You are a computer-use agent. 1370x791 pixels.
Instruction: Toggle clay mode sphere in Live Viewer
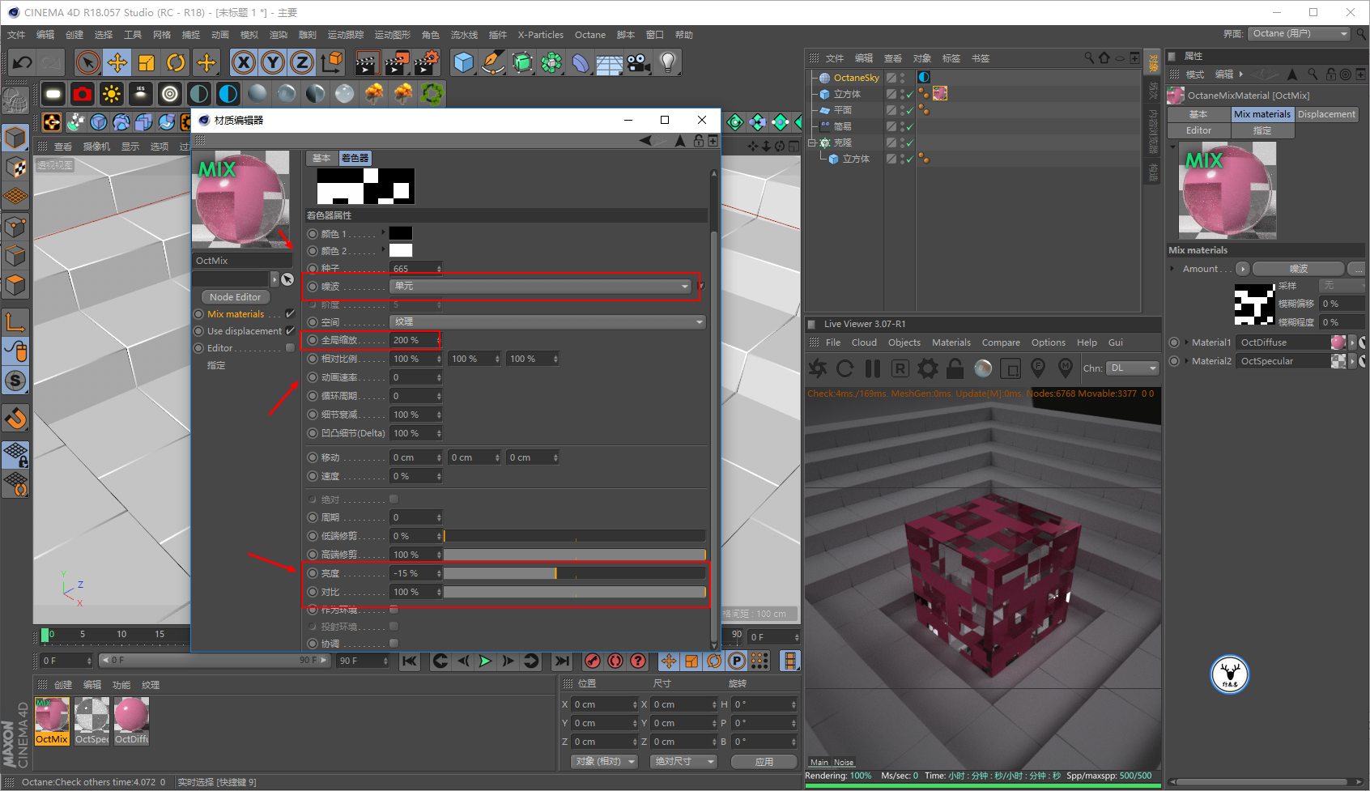[983, 369]
